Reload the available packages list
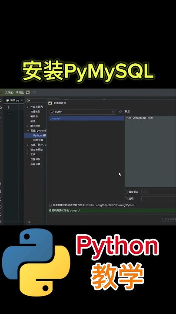This screenshot has width=176, height=314. (x=120, y=112)
